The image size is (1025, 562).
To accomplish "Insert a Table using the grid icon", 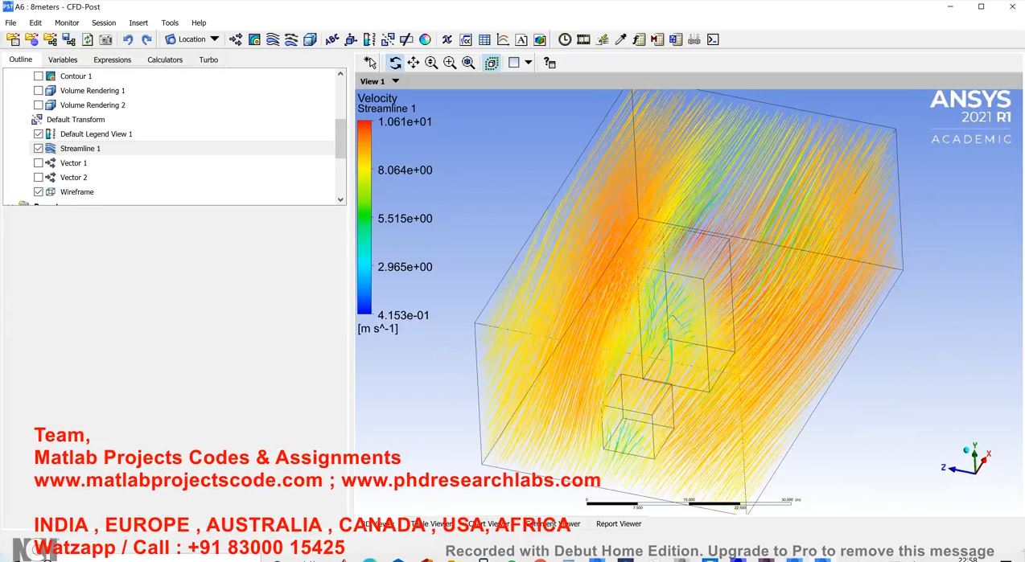I will 484,39.
